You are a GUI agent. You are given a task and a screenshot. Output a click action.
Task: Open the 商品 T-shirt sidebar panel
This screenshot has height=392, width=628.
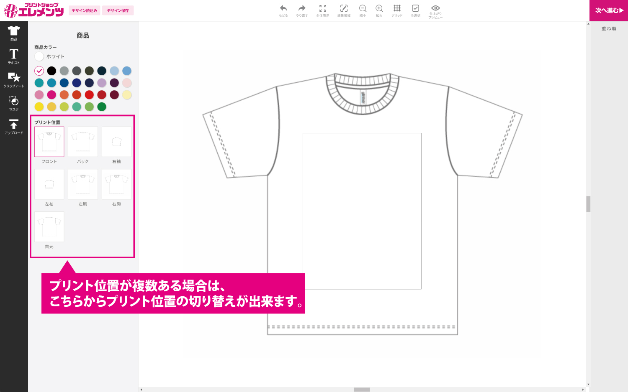click(x=14, y=33)
